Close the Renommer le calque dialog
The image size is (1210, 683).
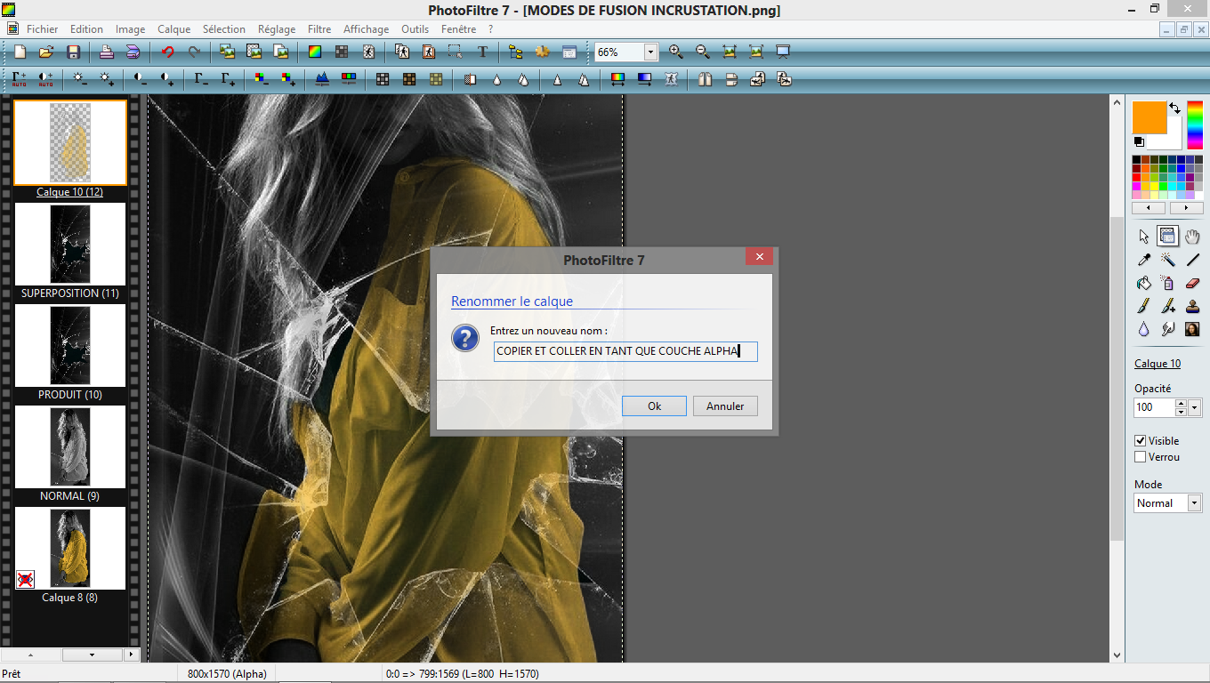(759, 257)
